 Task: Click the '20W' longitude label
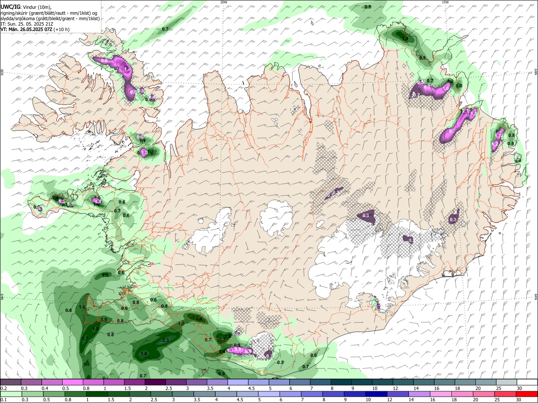coord(224,2)
